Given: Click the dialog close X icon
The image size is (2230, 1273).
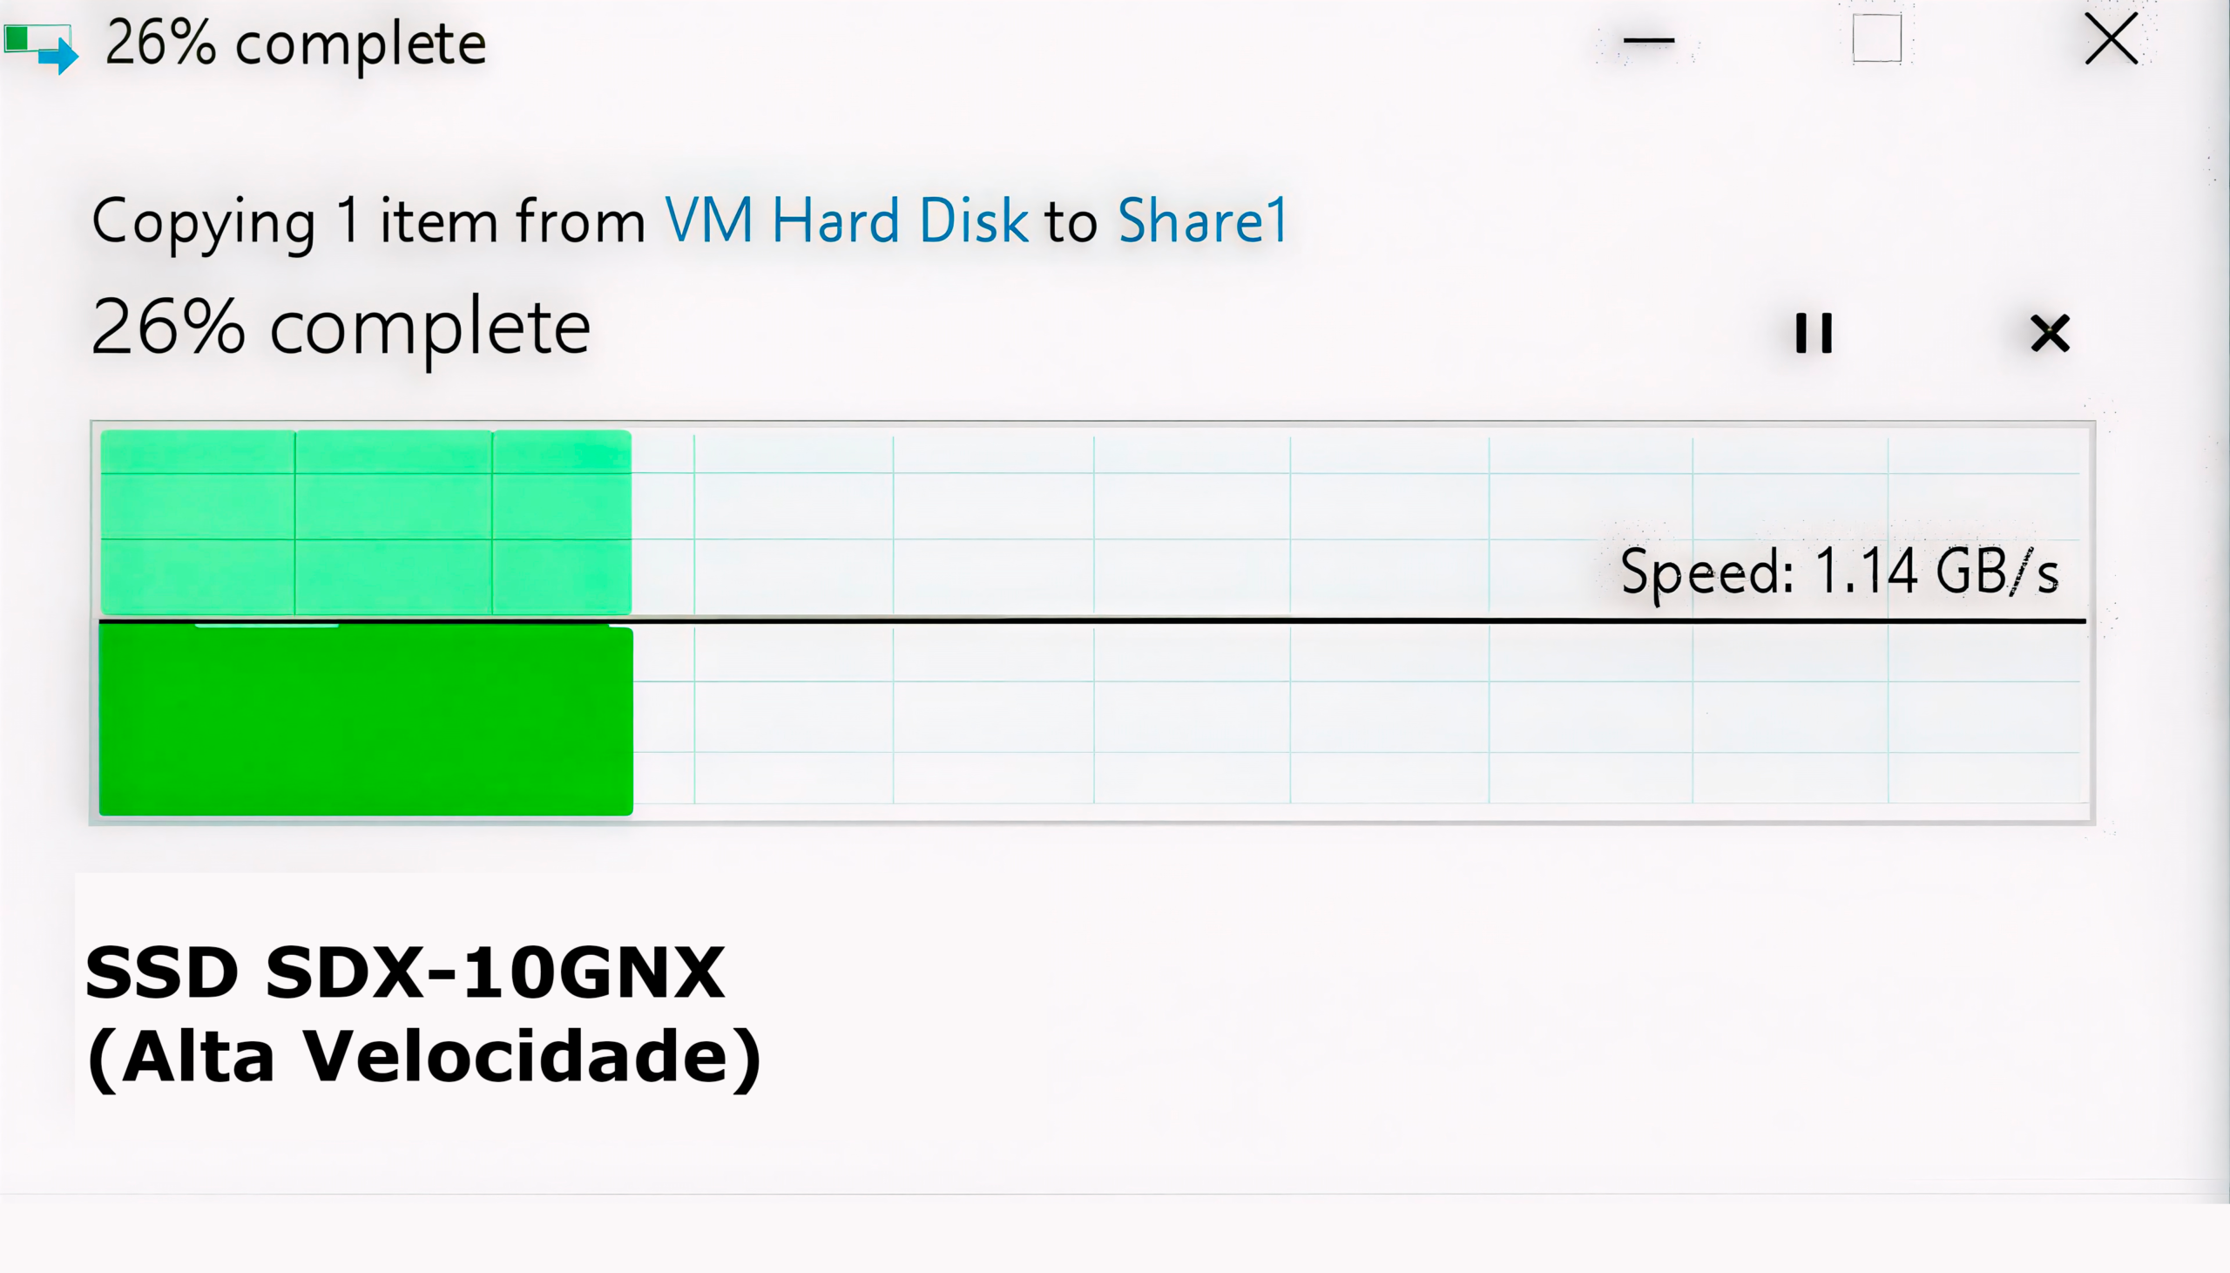Looking at the screenshot, I should (x=2111, y=38).
